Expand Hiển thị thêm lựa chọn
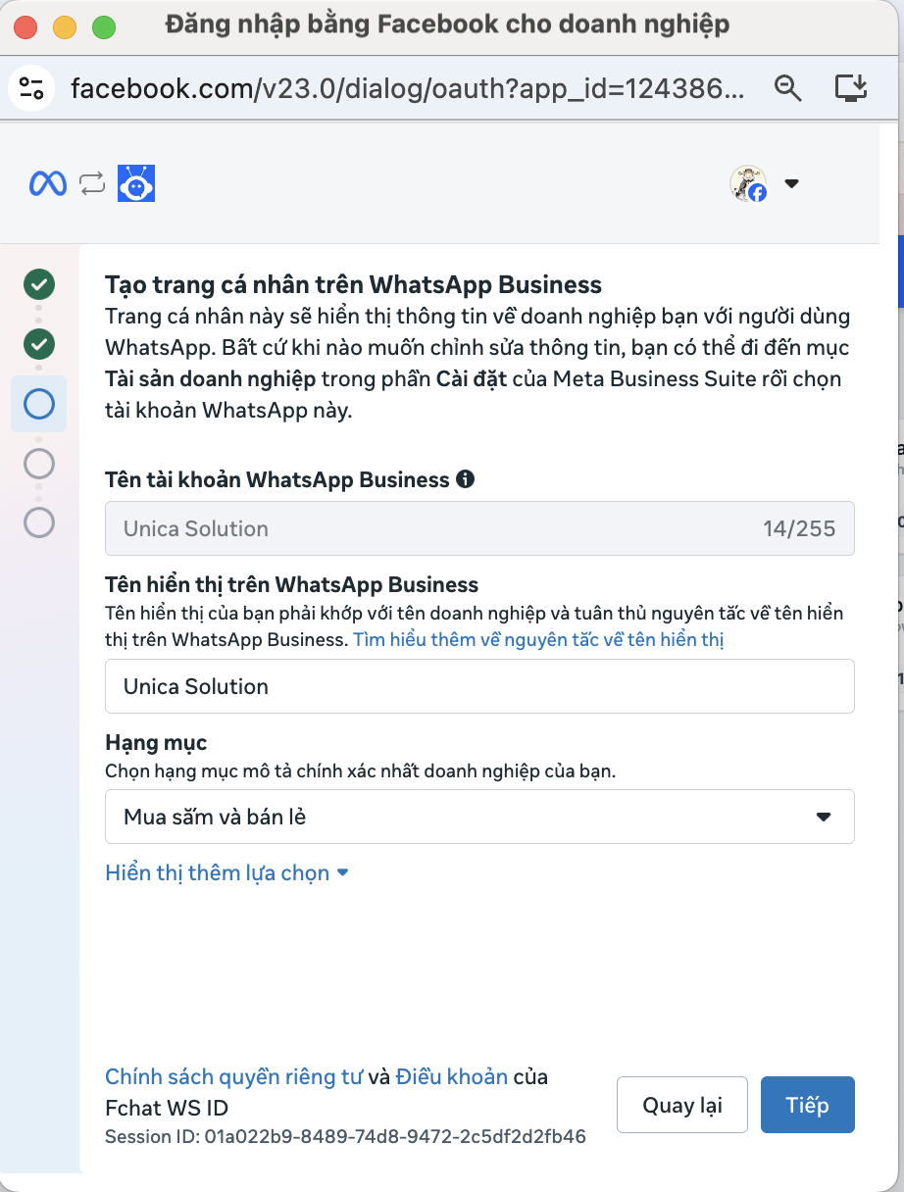The height and width of the screenshot is (1192, 904). pos(226,872)
